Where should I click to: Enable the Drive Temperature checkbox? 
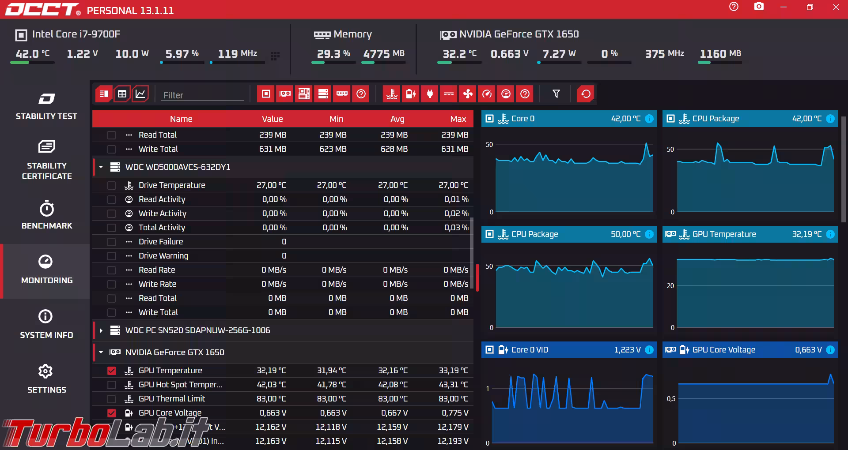pyautogui.click(x=111, y=185)
